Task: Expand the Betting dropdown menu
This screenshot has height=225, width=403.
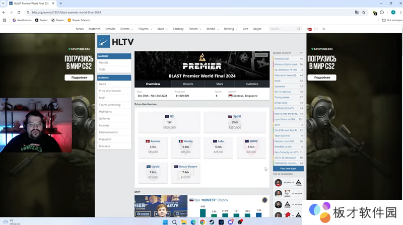Action: [x=230, y=29]
